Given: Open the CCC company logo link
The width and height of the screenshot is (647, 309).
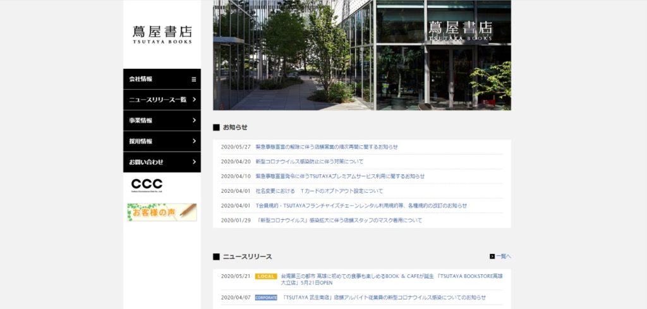Looking at the screenshot, I should pyautogui.click(x=147, y=185).
